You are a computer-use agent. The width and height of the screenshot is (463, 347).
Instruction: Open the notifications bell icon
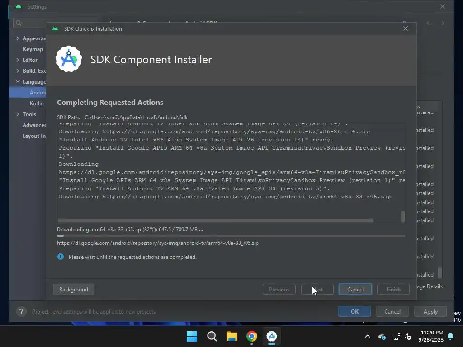pos(451,336)
